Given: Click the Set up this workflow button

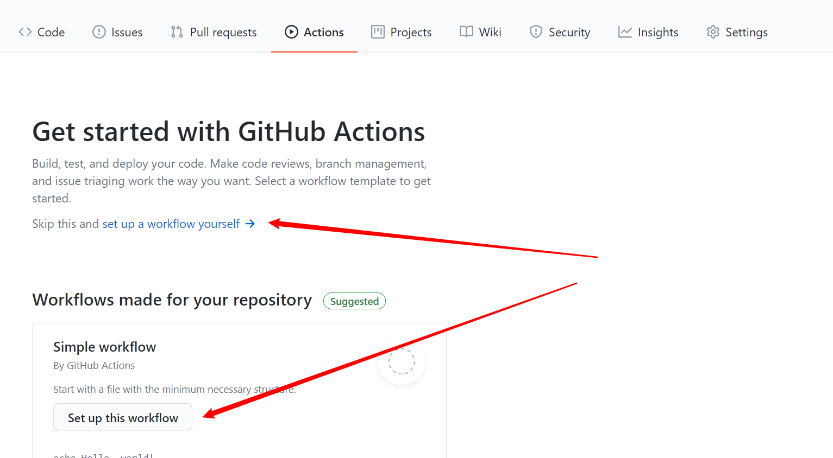Looking at the screenshot, I should pyautogui.click(x=122, y=417).
